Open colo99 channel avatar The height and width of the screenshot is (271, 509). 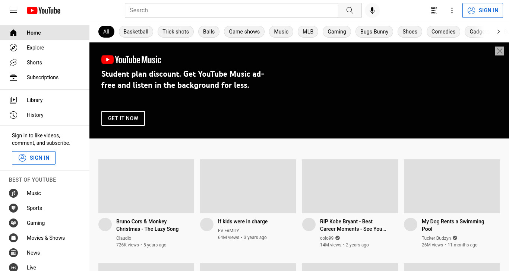point(309,224)
